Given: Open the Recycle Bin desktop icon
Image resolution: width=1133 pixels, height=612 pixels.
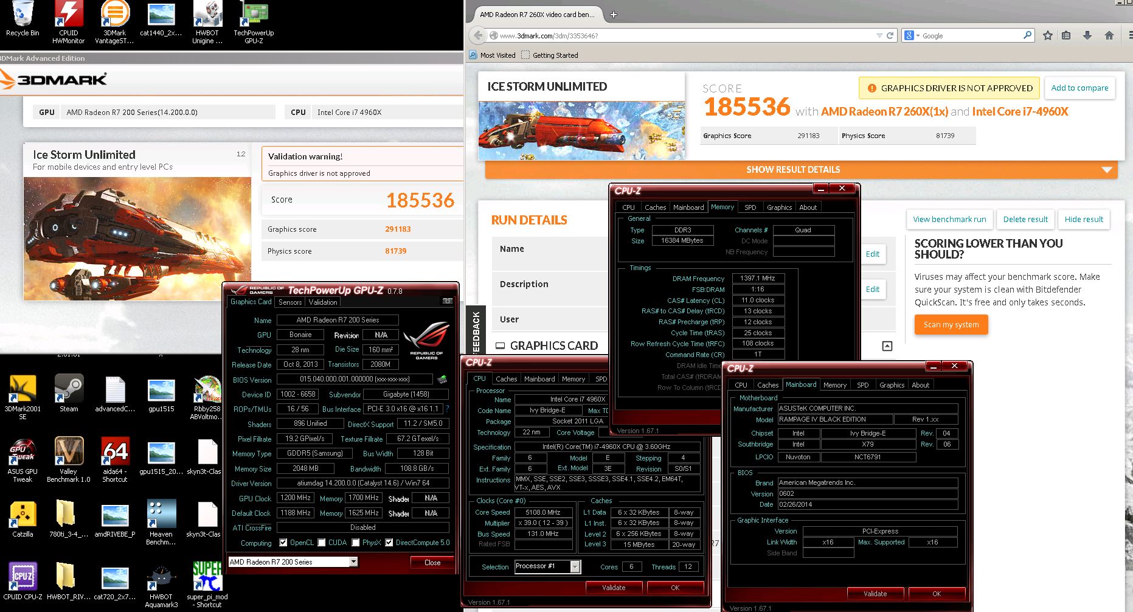Looking at the screenshot, I should click(23, 19).
